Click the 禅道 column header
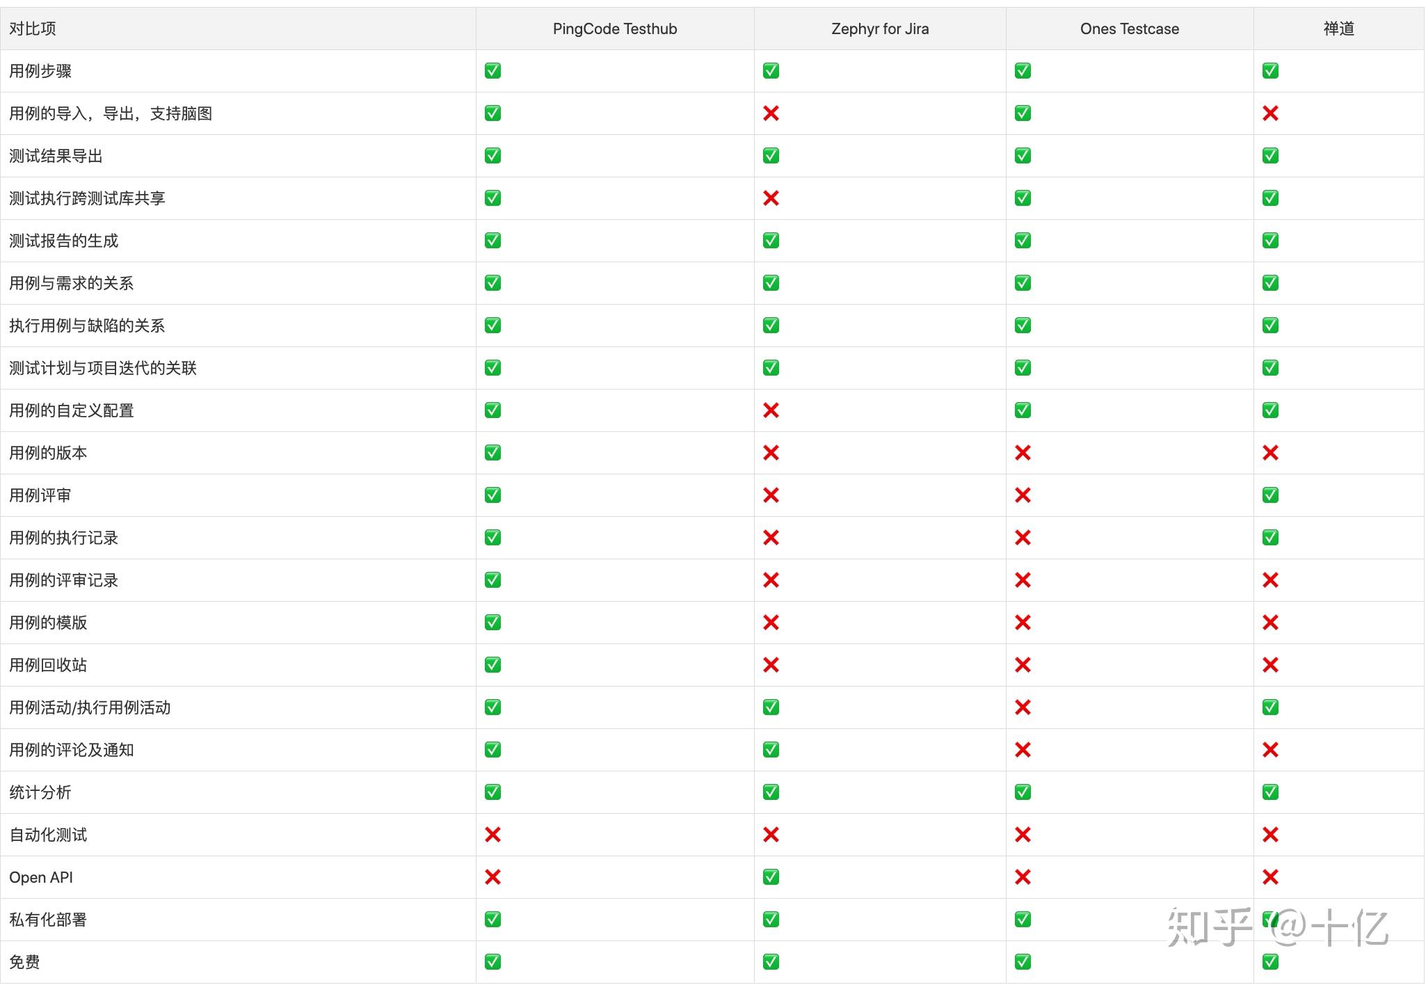The height and width of the screenshot is (985, 1426). click(1338, 29)
